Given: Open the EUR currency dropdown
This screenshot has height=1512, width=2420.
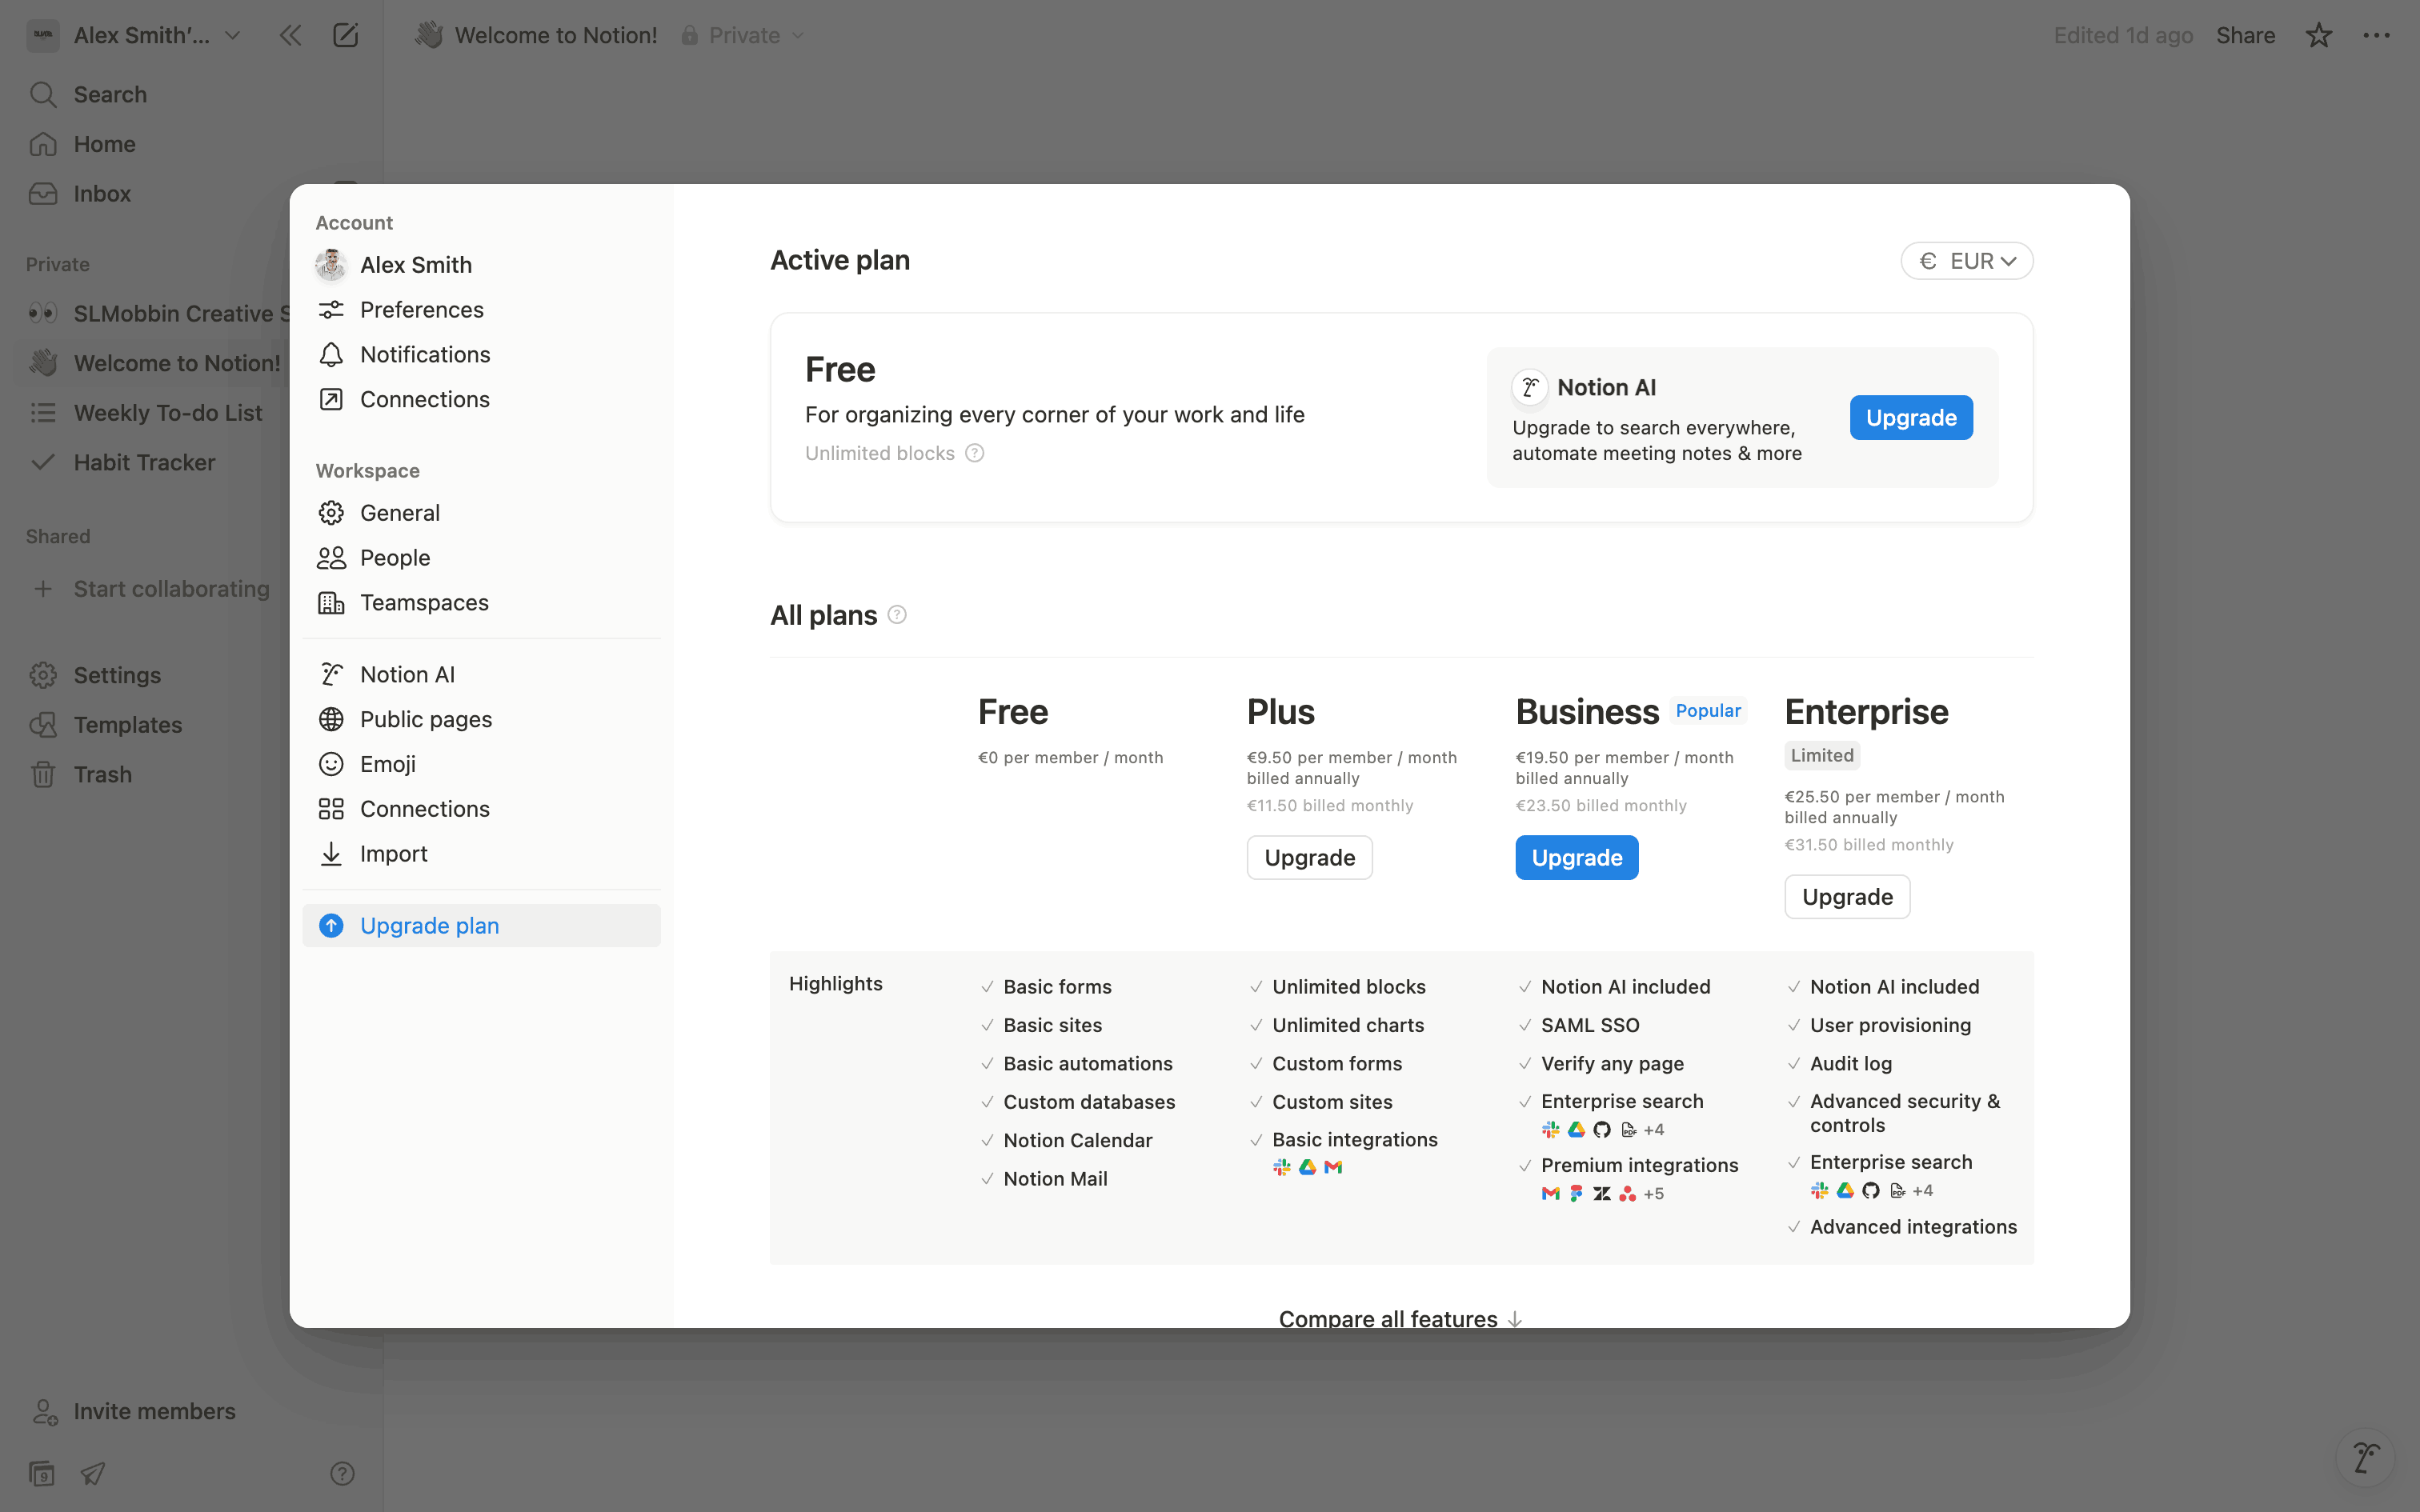Looking at the screenshot, I should click(1966, 261).
